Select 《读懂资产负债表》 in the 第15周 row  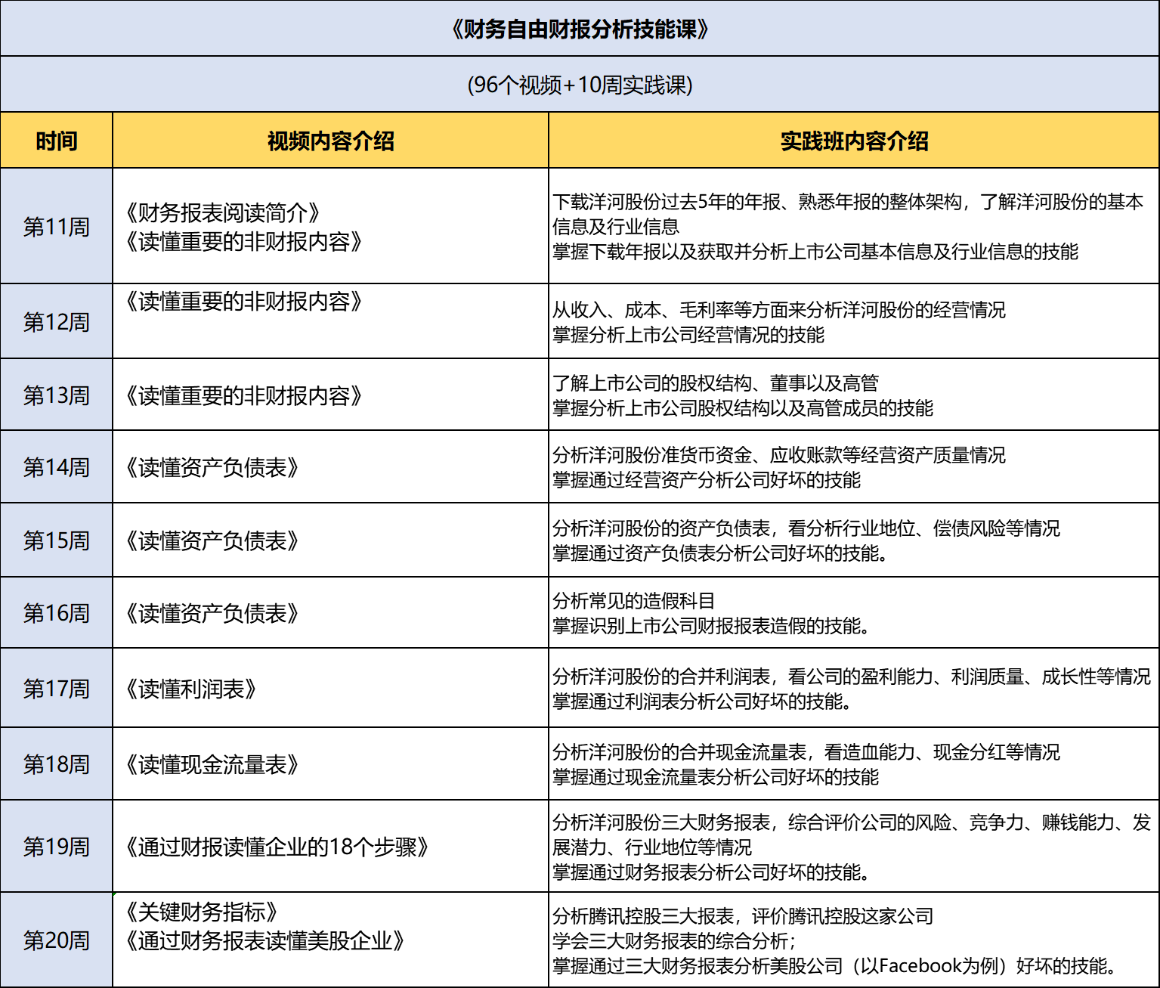212,541
